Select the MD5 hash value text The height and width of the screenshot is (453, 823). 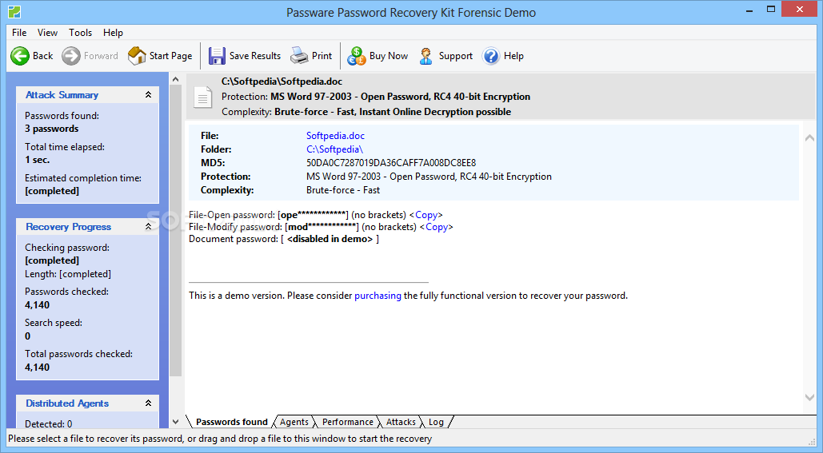pos(391,163)
